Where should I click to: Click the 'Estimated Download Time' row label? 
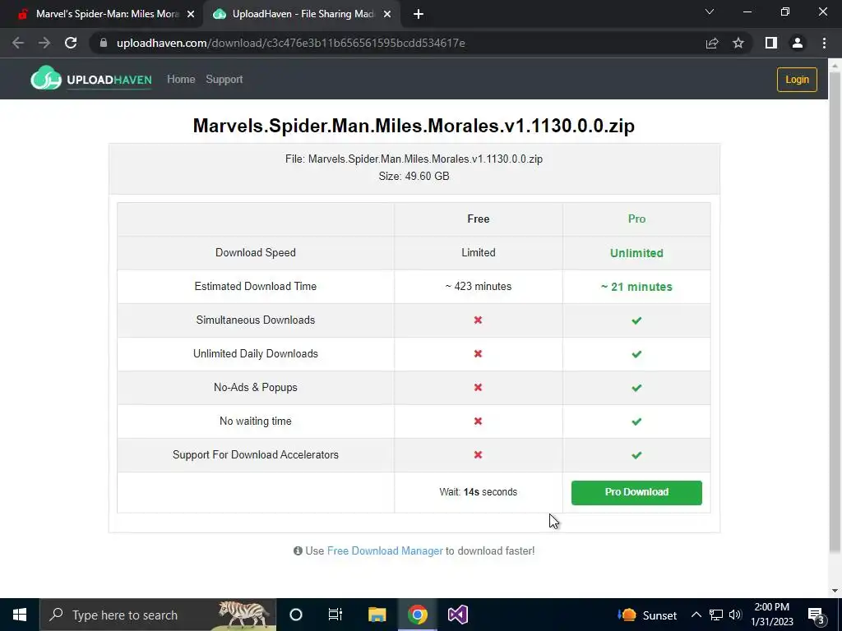[x=256, y=287]
